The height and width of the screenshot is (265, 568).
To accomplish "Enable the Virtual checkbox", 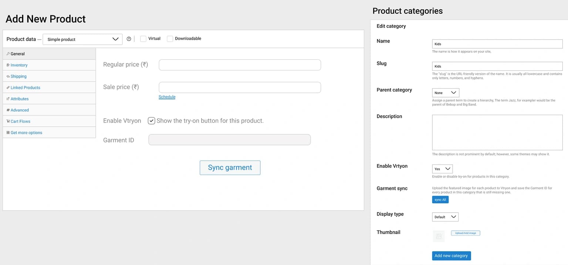I will [x=143, y=39].
